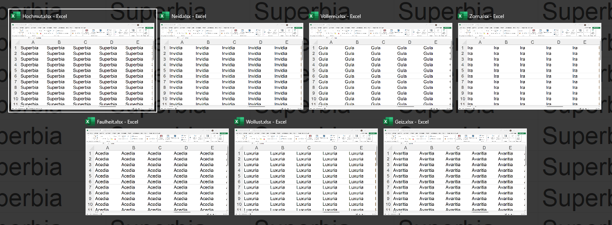Click the Excel icon beside Hochmut.xlsx
The image size is (612, 225).
tap(15, 16)
